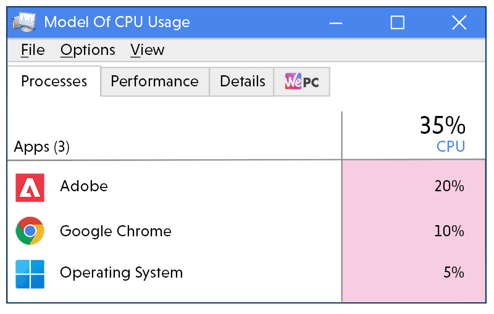Click Adobe's 20% CPU value
The image size is (494, 314).
pos(449,186)
